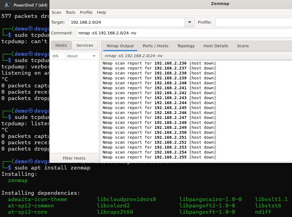Select the Hosts view button
The height and width of the screenshot is (217, 292).
(61, 45)
